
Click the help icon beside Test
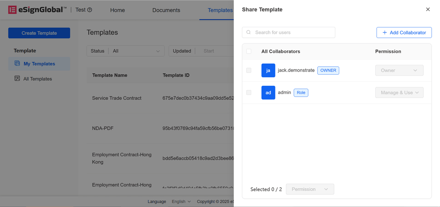coord(90,10)
